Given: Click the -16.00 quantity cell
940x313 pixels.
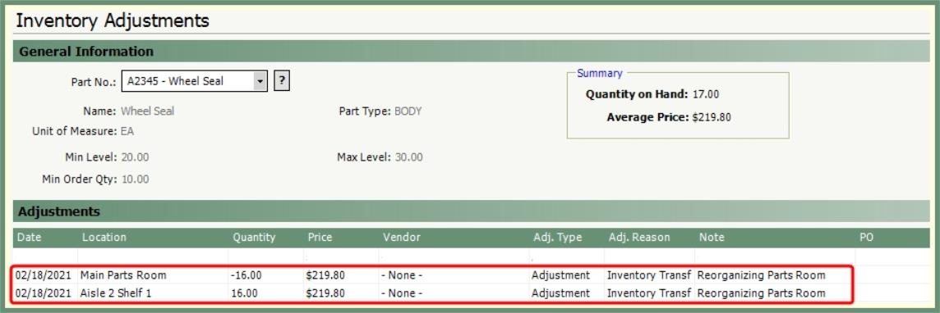Looking at the screenshot, I should point(246,275).
